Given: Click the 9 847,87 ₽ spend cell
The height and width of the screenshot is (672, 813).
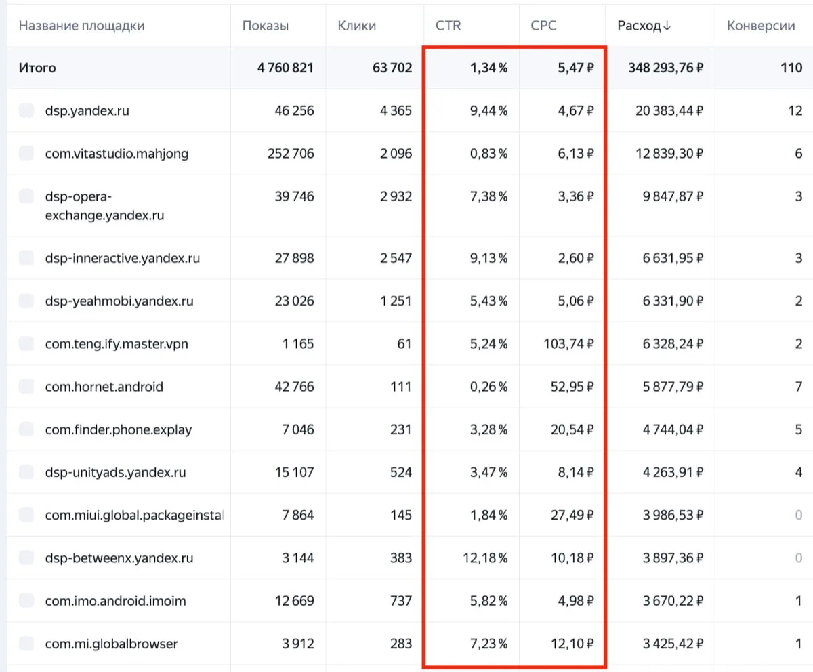Looking at the screenshot, I should point(673,196).
